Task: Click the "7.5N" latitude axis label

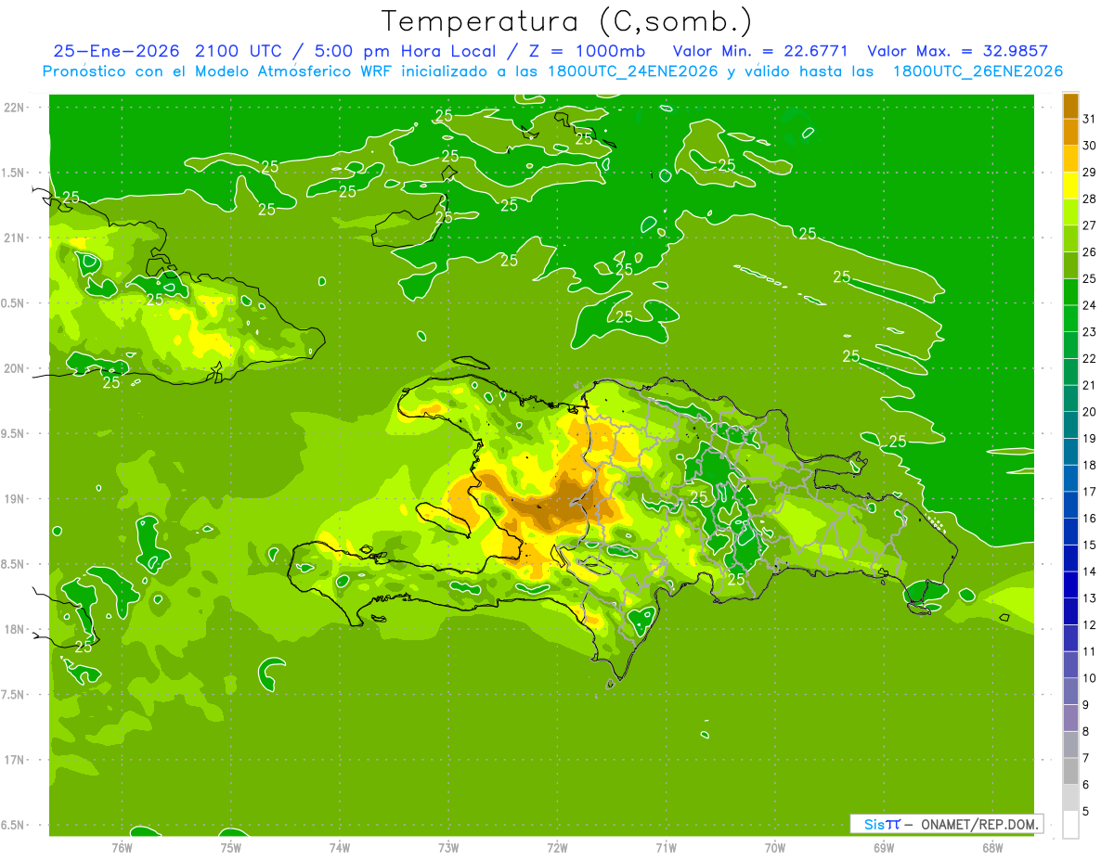Action: (x=14, y=695)
